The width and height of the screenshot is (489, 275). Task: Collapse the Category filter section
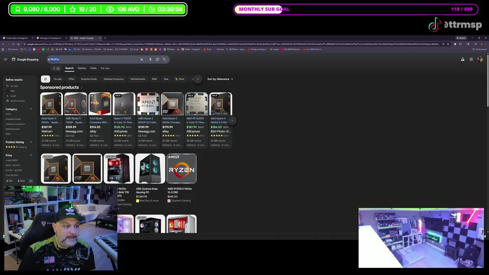[31, 109]
